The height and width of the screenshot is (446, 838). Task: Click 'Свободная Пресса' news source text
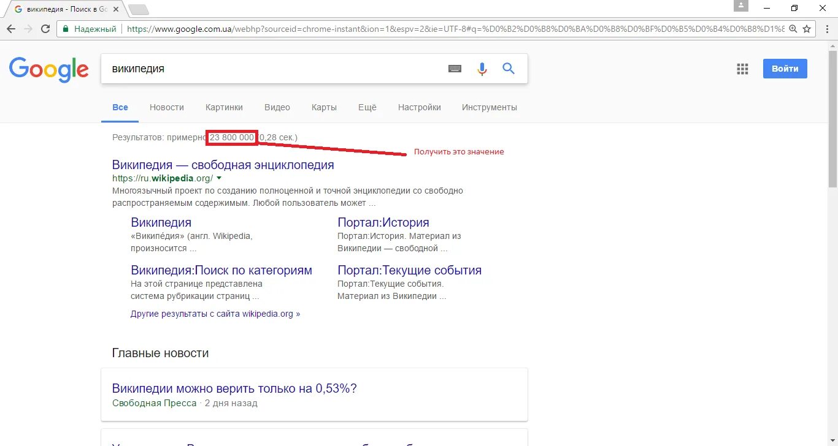point(155,403)
